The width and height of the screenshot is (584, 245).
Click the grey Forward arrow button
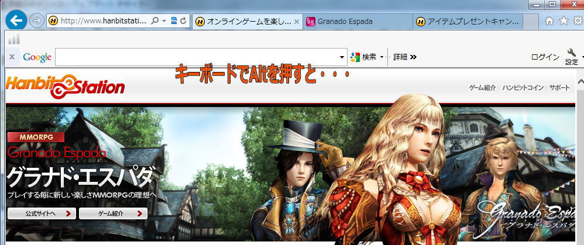[x=36, y=21]
